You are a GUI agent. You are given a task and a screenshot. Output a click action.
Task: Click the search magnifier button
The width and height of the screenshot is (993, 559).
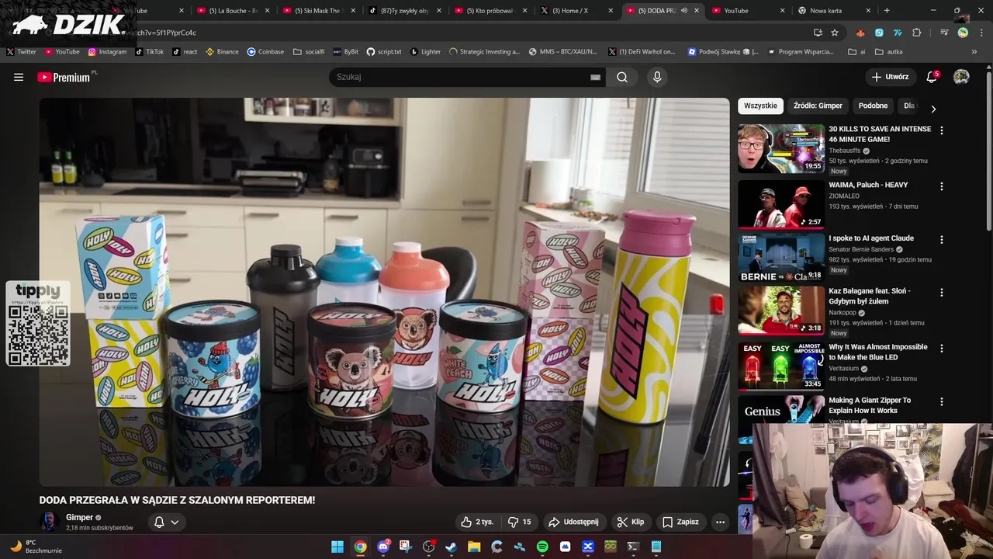click(622, 77)
